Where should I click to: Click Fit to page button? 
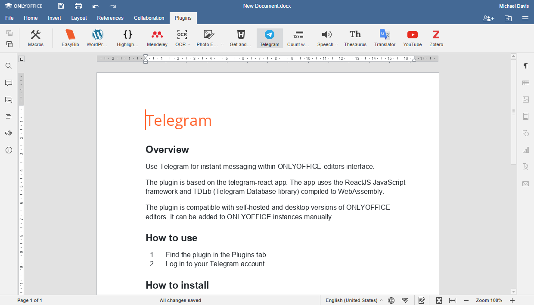click(x=439, y=300)
